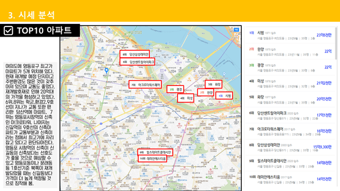Select the 9위 힐스테이트클래시안 map marker
This screenshot has width=340, height=191.
click(155, 152)
